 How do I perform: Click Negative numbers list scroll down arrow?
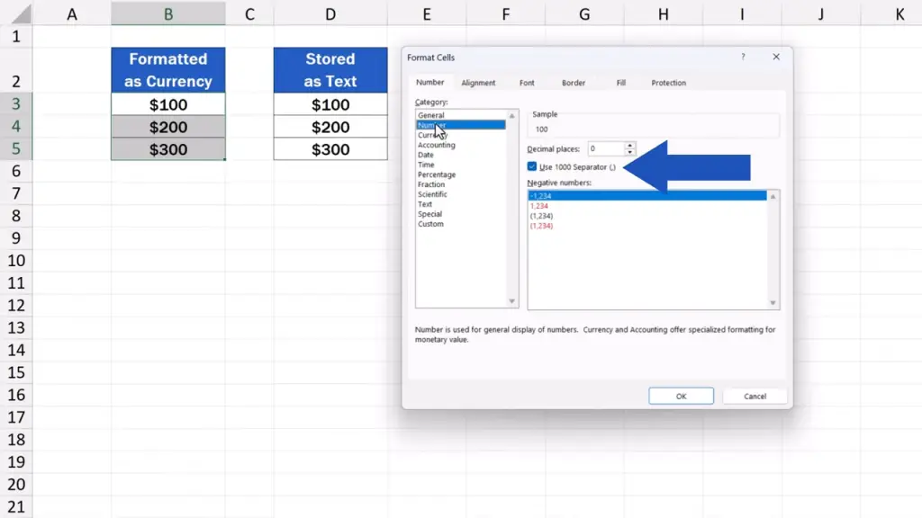pos(773,303)
